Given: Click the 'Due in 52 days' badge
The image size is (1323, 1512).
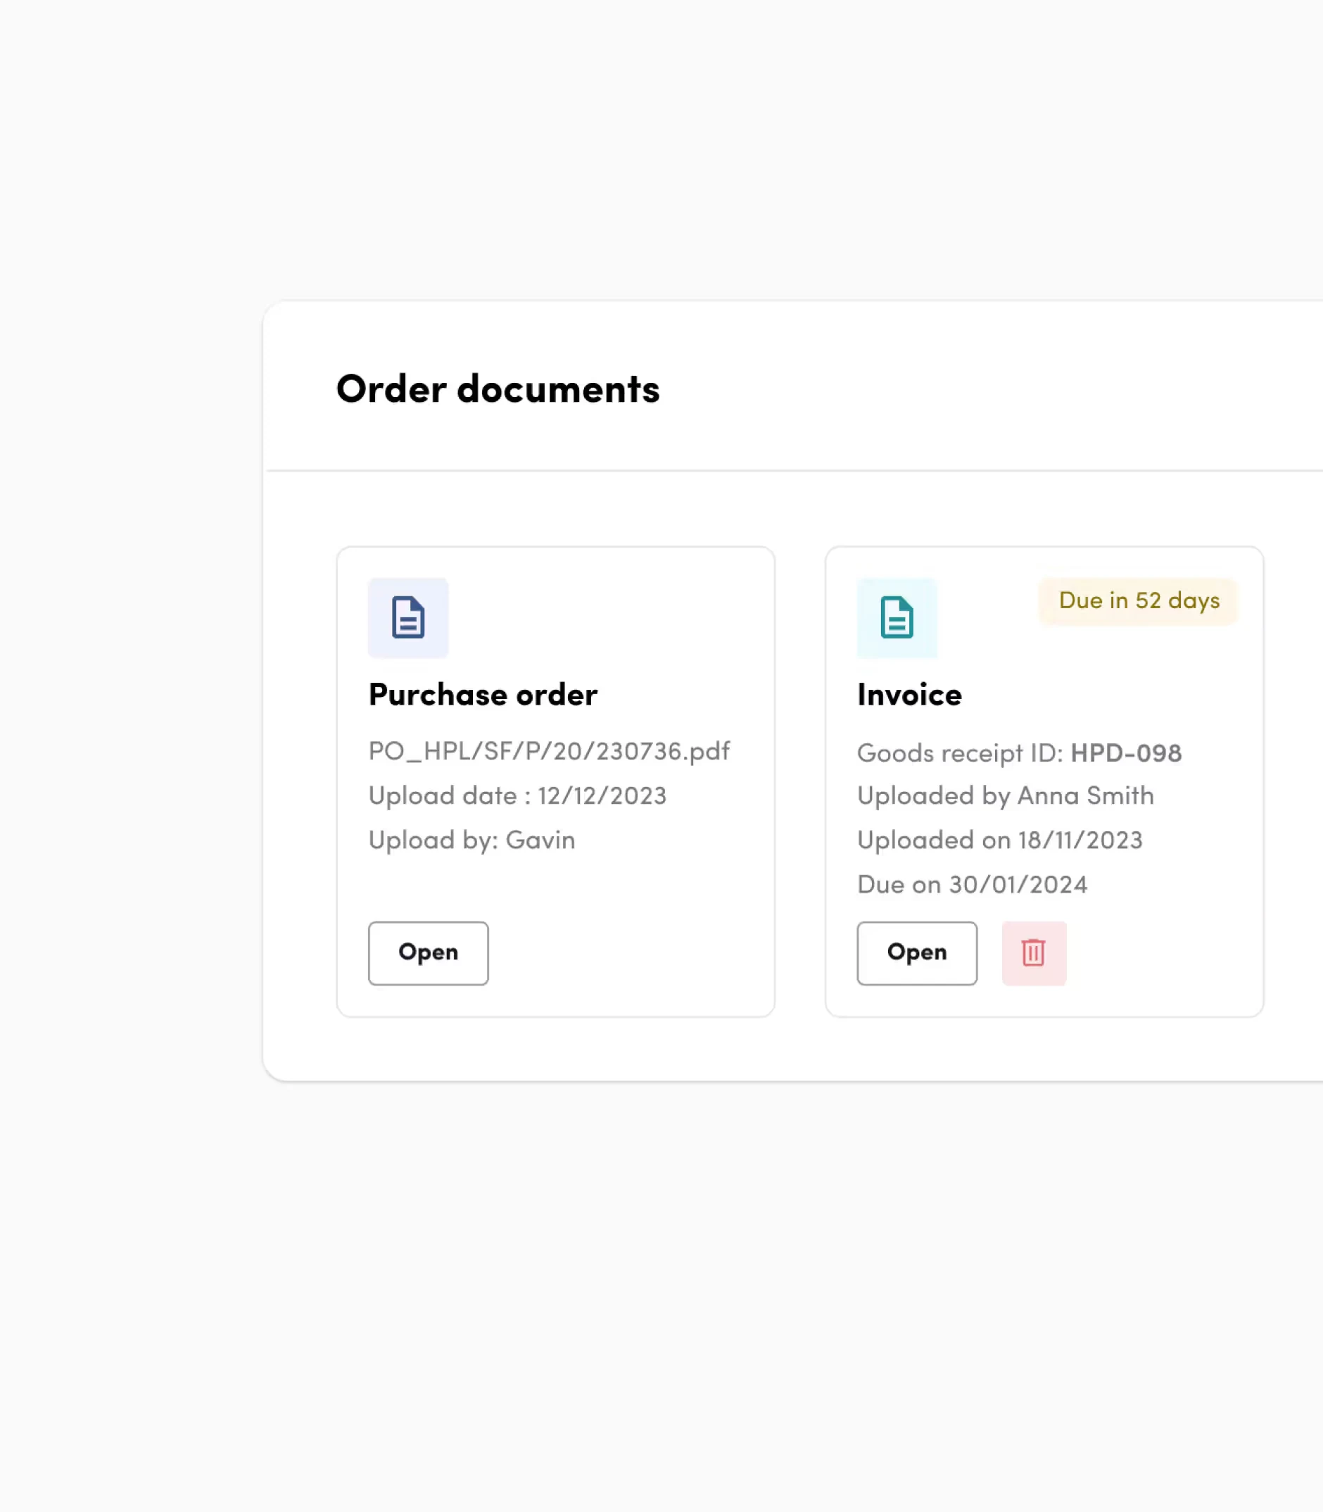Looking at the screenshot, I should coord(1139,601).
